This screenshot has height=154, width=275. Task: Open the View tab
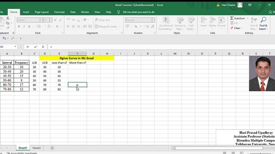(x=97, y=12)
